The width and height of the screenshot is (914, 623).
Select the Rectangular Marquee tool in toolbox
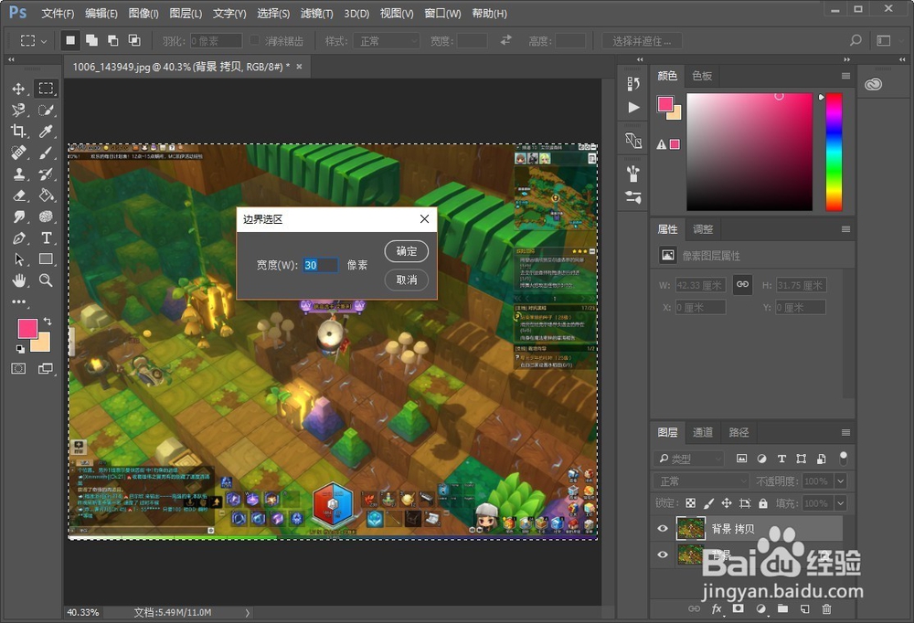click(46, 89)
